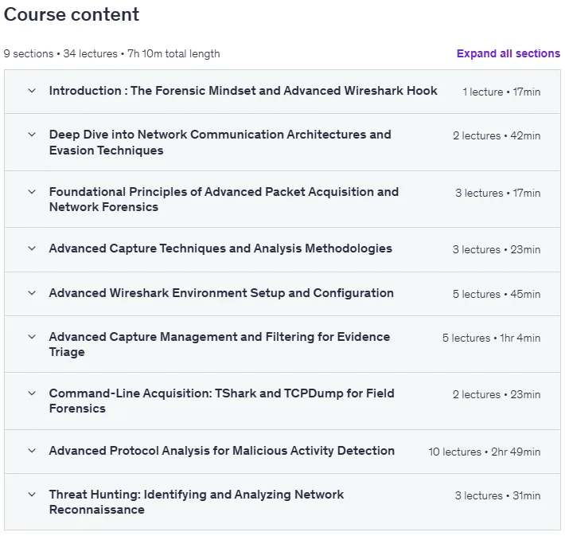The image size is (565, 536).
Task: Expand Advanced Protocol Analysis chevron
Action: click(x=32, y=451)
